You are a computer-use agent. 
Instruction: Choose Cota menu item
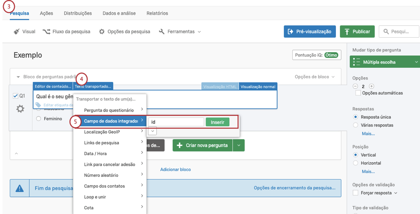click(x=110, y=208)
